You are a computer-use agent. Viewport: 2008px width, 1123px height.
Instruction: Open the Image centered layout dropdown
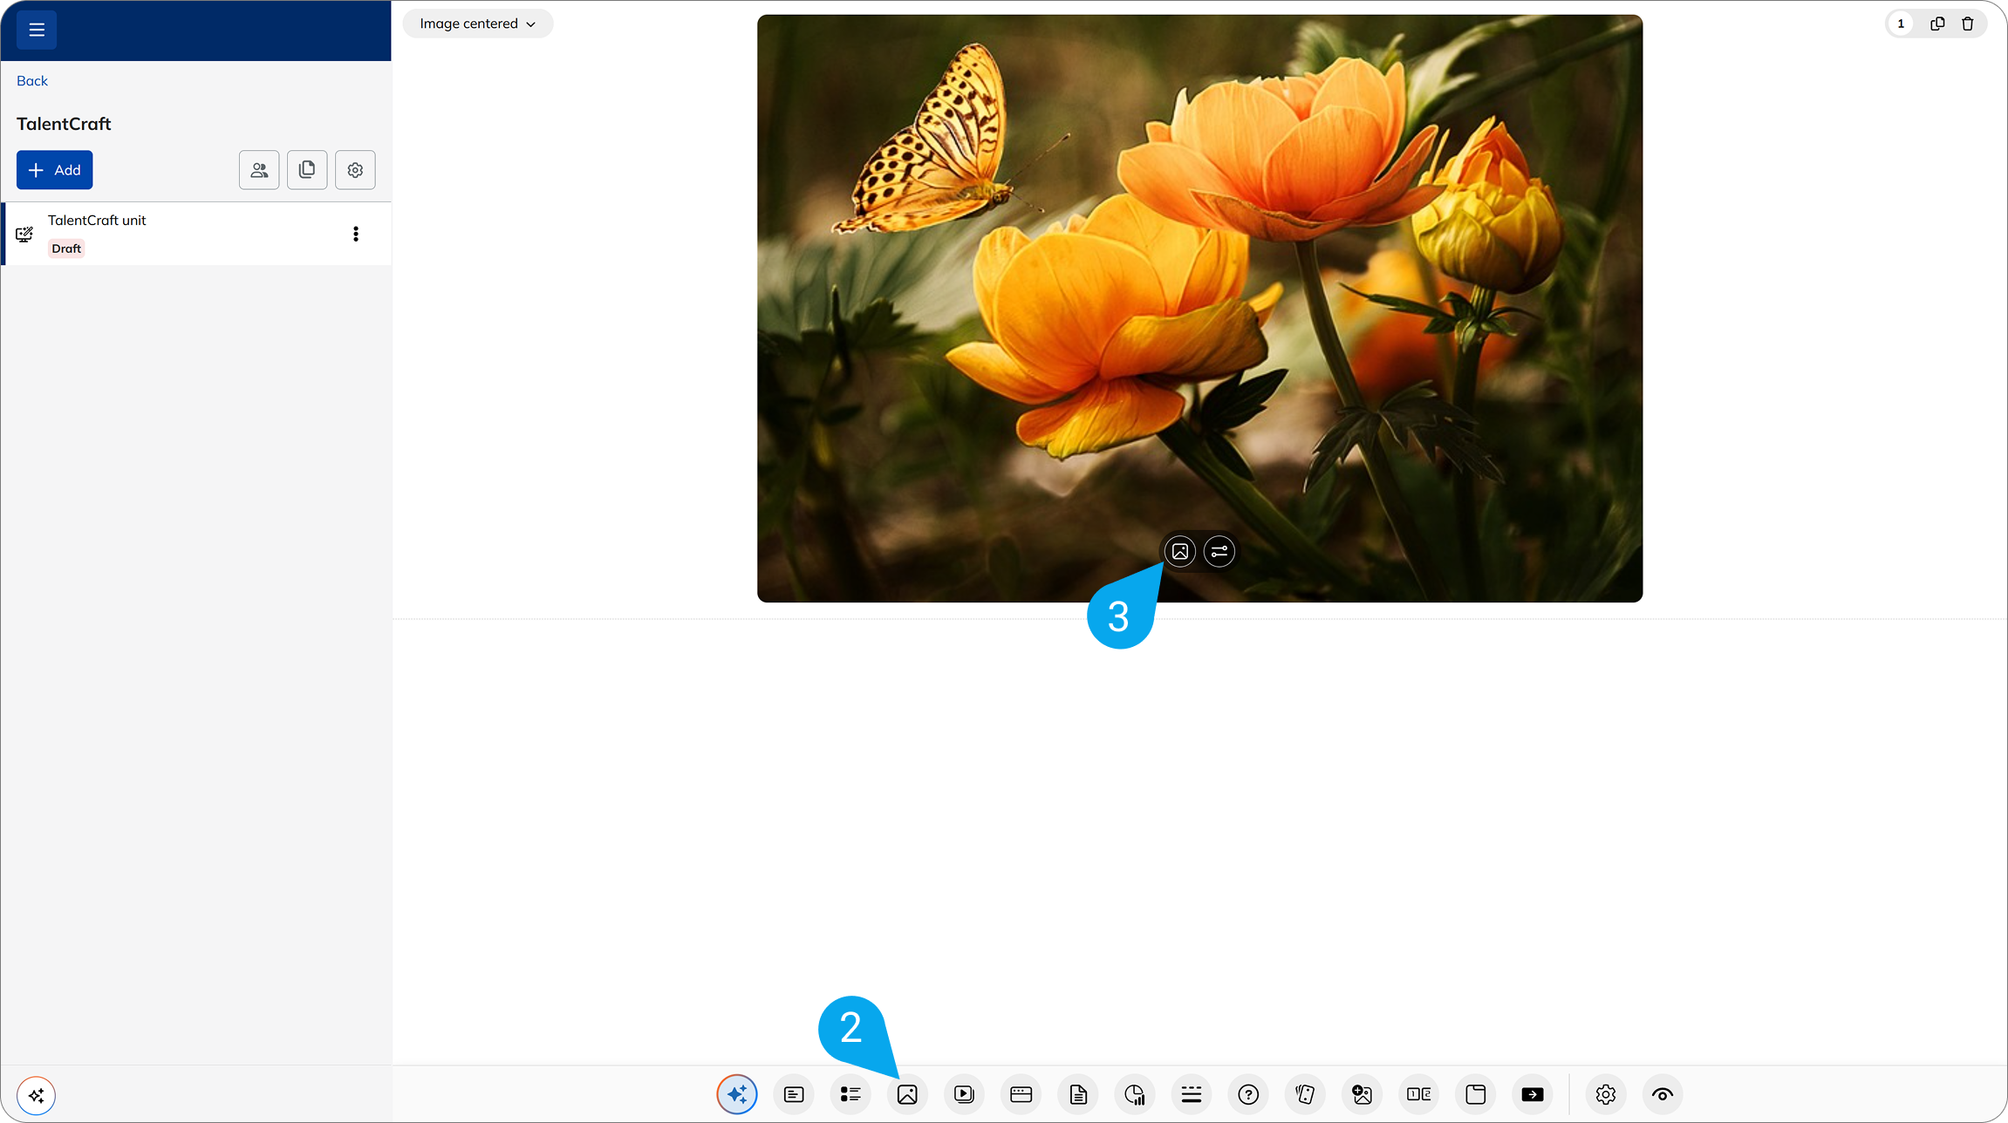point(477,24)
